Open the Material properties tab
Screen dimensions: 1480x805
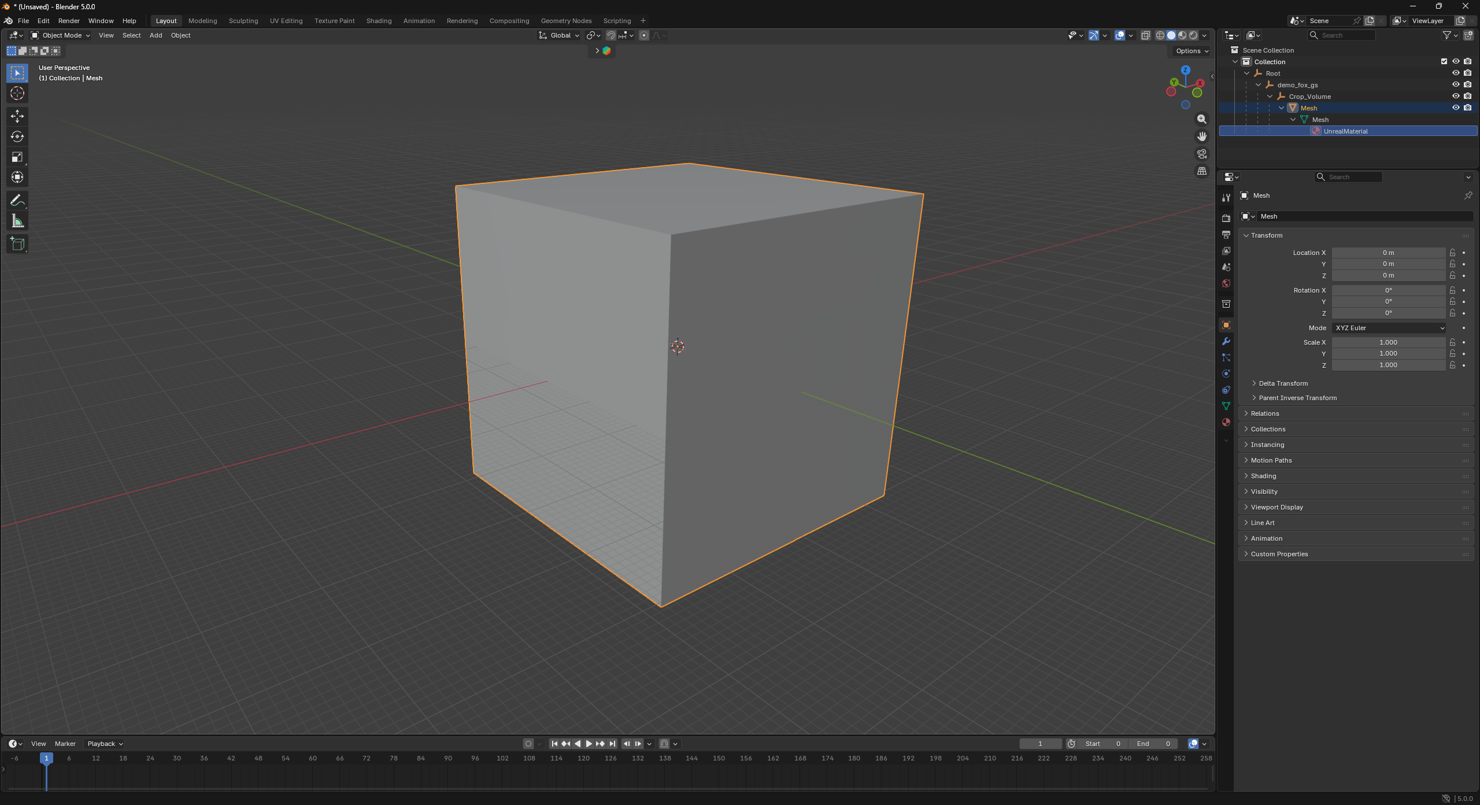pyautogui.click(x=1226, y=422)
